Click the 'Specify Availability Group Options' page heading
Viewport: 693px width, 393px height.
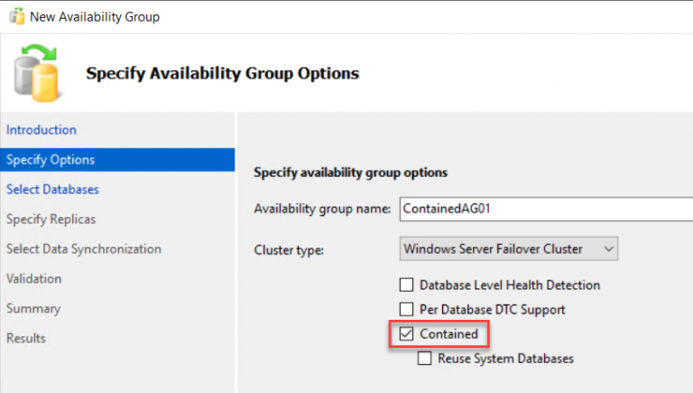pos(222,73)
